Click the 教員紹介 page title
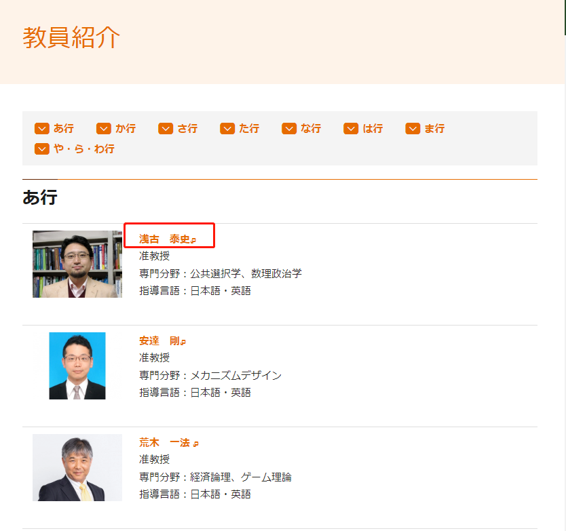 pos(71,37)
